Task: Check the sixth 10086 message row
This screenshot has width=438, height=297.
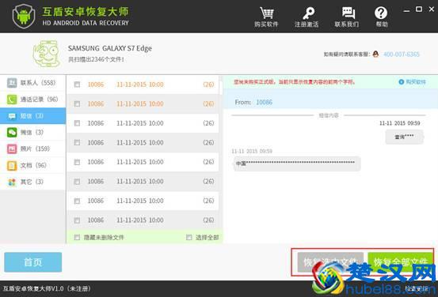Action: click(x=77, y=182)
